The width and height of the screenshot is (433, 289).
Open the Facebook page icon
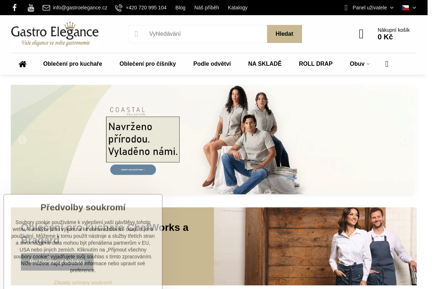(x=14, y=8)
